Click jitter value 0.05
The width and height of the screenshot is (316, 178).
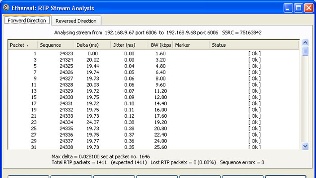pos(129,72)
